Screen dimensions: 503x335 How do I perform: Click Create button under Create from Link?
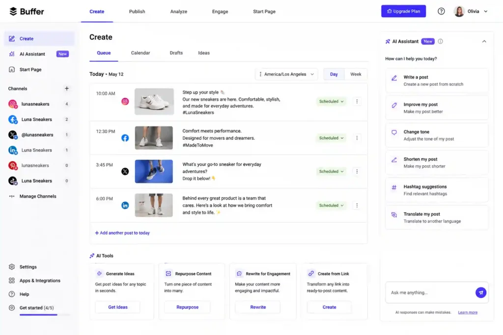[329, 307]
